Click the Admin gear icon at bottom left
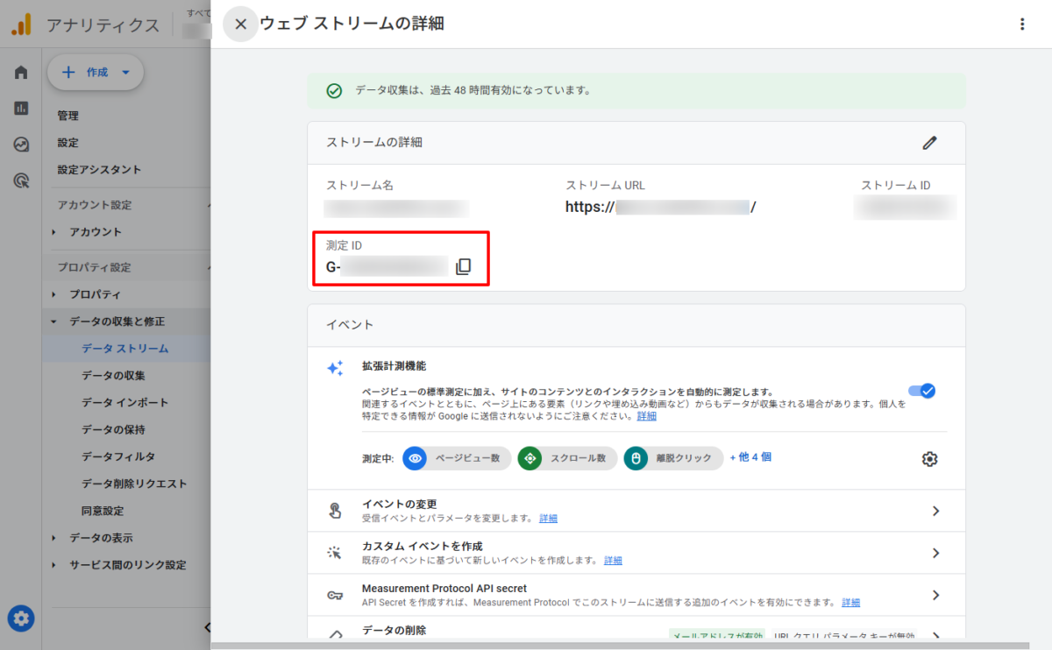This screenshot has height=650, width=1052. coord(22,618)
